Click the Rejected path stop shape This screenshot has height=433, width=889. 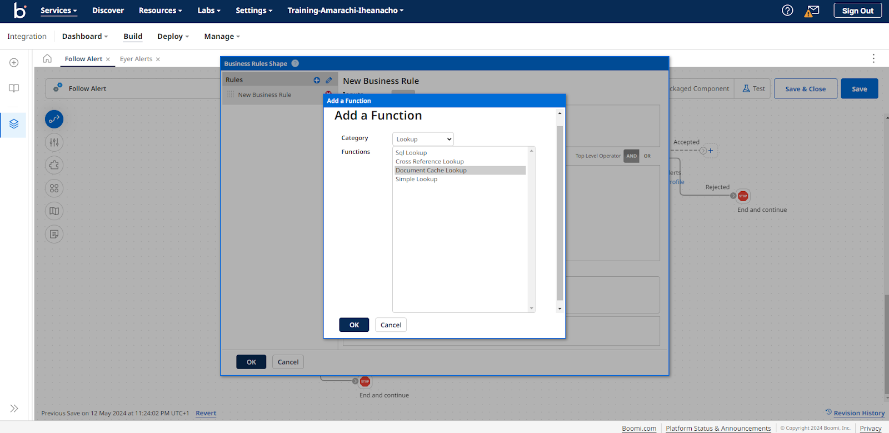click(743, 196)
